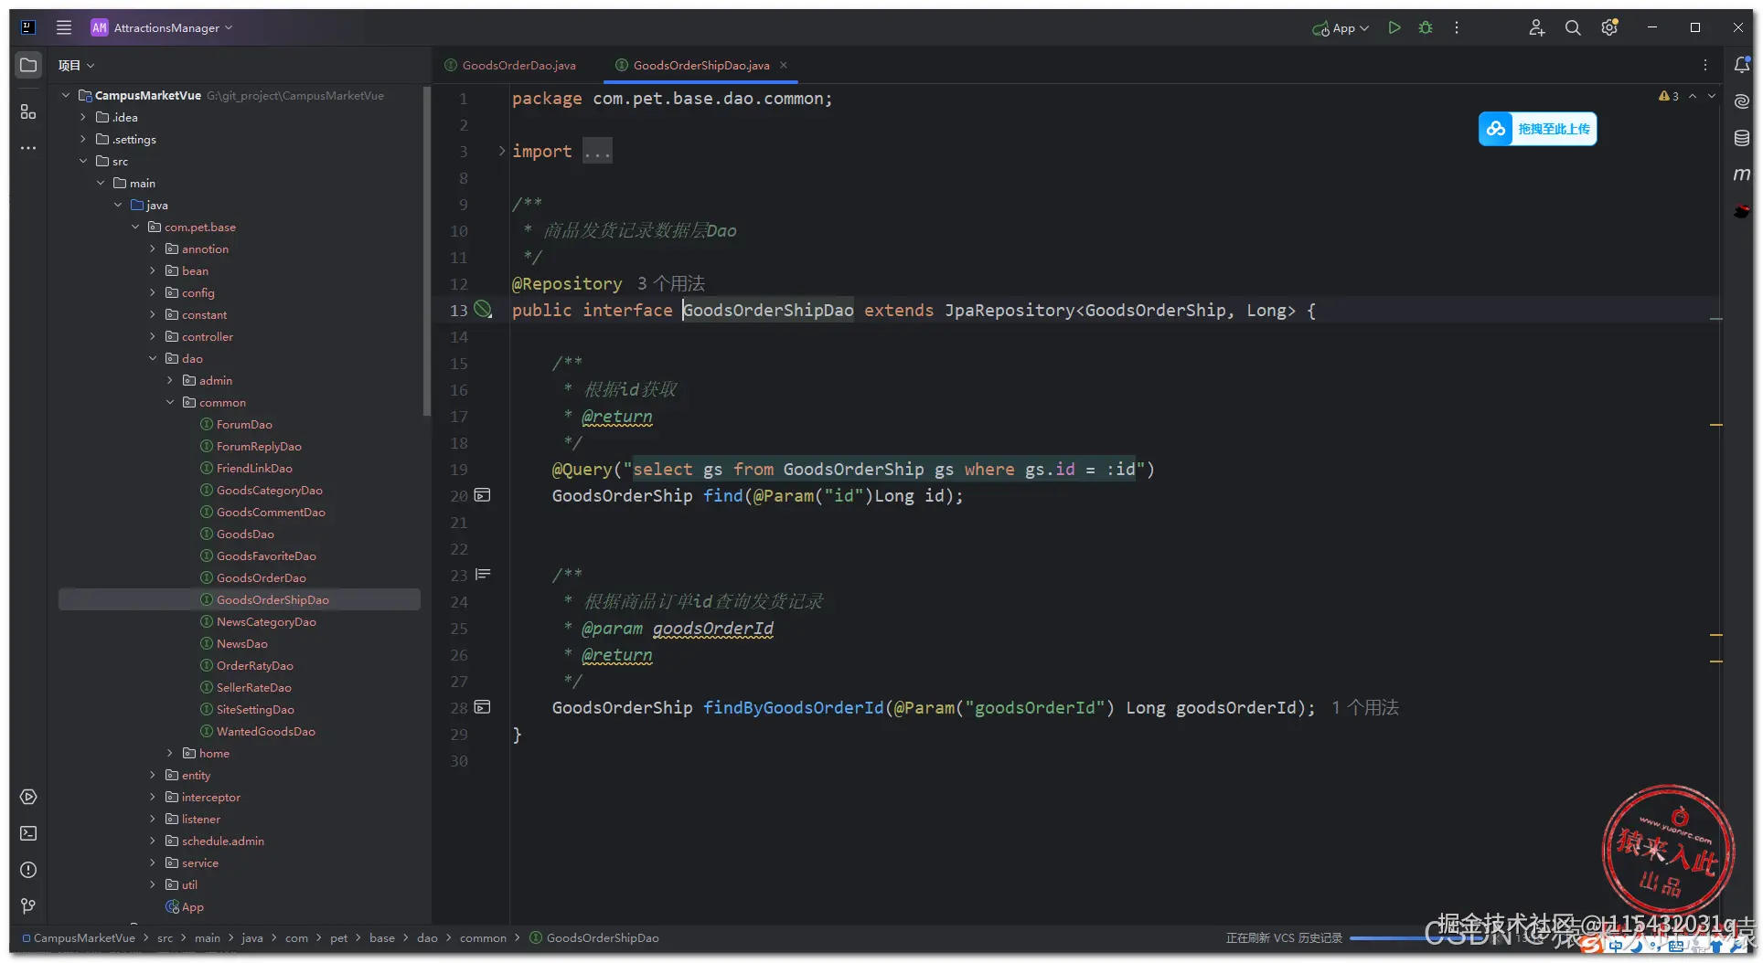Click the project tree vertical scrollbar
Screen dimensions: 1763x963
[426, 251]
